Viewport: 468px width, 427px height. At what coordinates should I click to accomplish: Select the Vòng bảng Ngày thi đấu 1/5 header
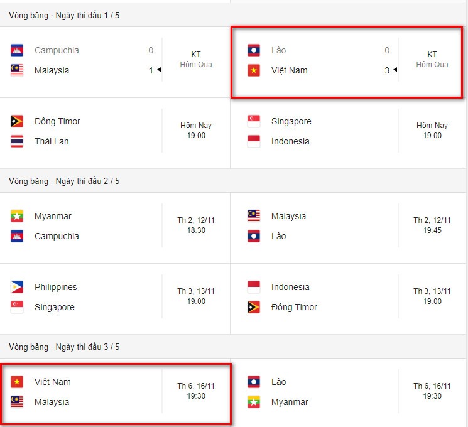coord(234,15)
